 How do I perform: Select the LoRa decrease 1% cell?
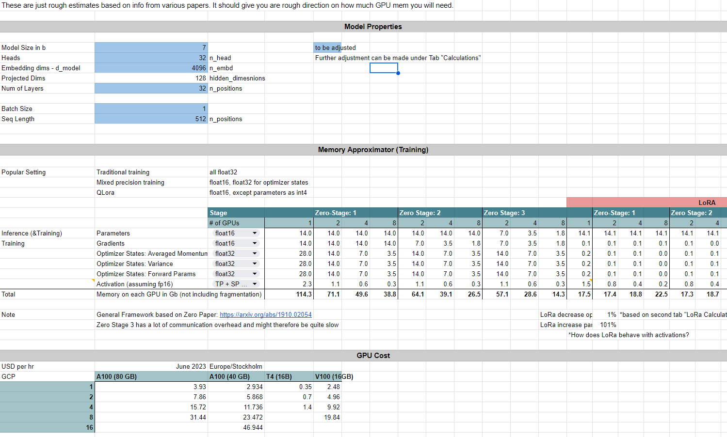605,314
